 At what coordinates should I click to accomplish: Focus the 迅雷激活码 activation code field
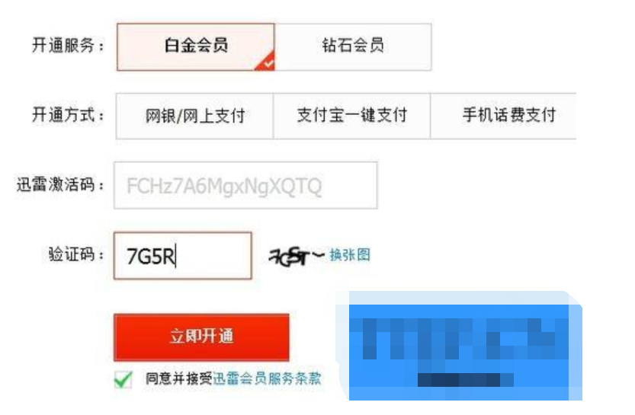point(245,186)
